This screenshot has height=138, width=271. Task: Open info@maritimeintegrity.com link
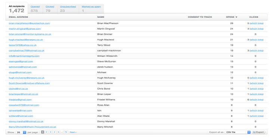pyautogui.click(x=24, y=56)
